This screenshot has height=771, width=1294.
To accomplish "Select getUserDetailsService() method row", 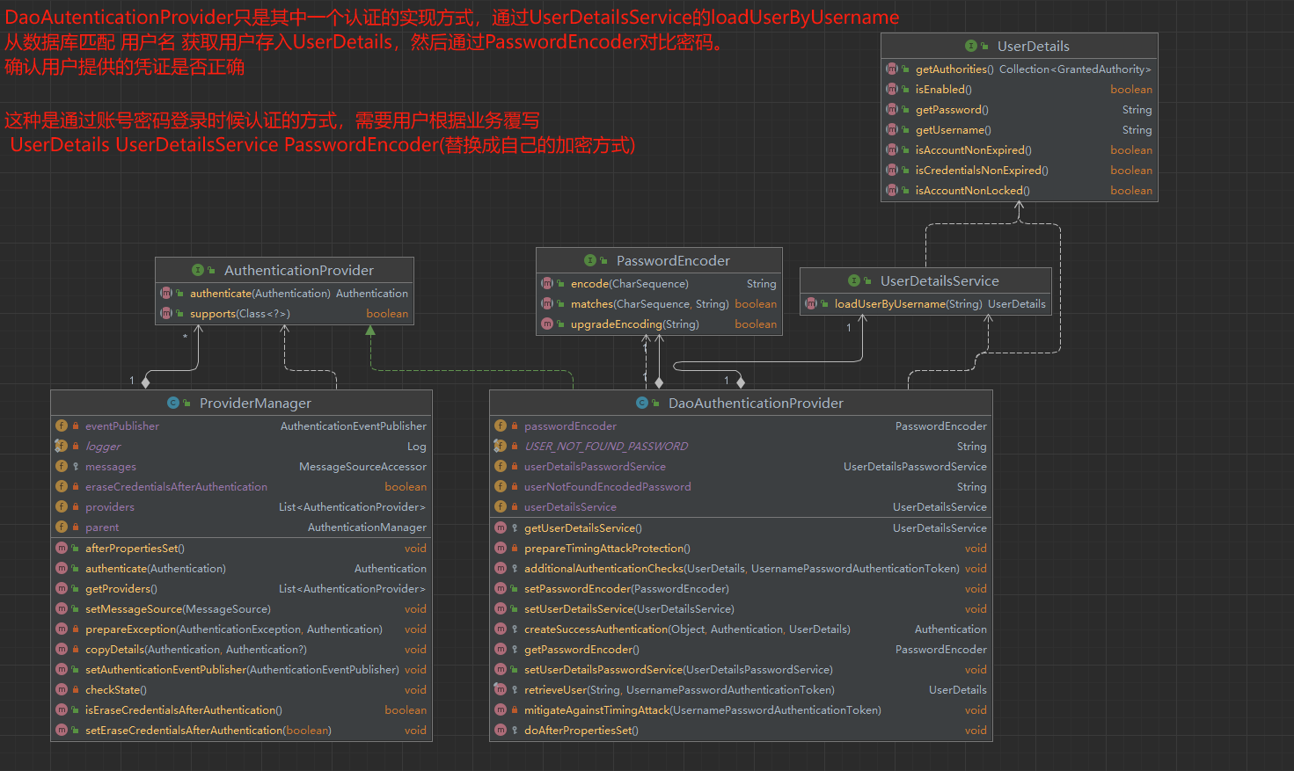I will [741, 527].
